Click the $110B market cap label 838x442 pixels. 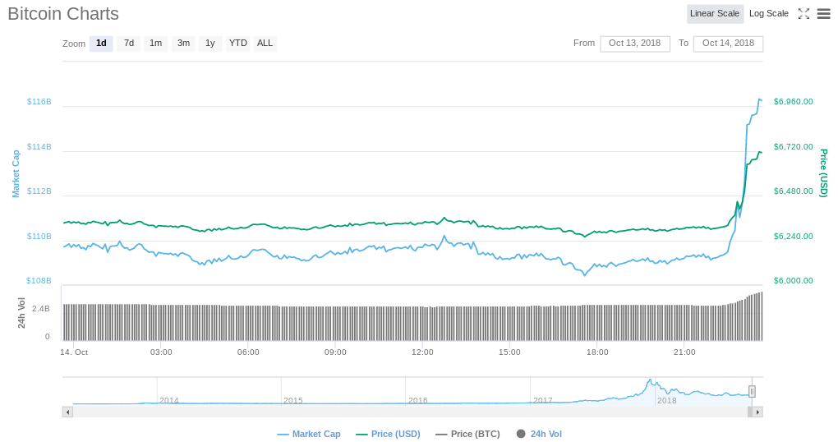tap(39, 237)
